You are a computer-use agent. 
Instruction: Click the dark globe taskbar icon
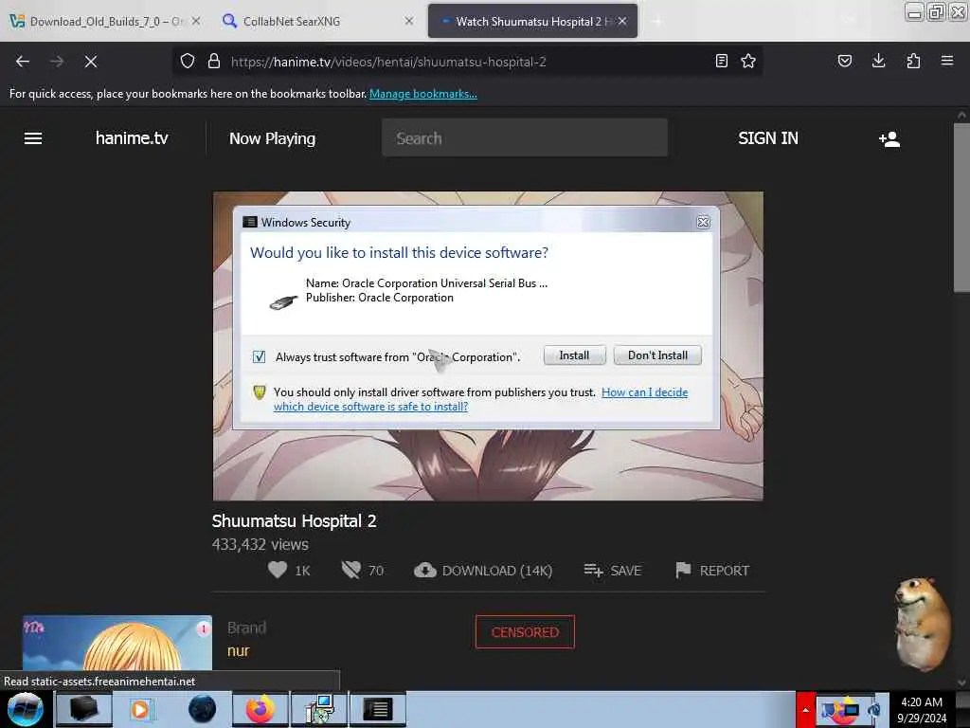point(202,709)
